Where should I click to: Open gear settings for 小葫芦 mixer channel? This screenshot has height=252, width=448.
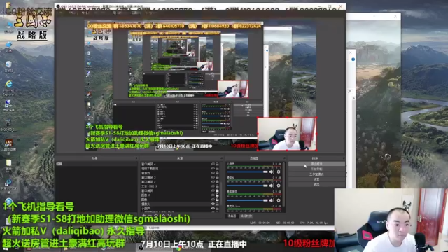[279, 171]
